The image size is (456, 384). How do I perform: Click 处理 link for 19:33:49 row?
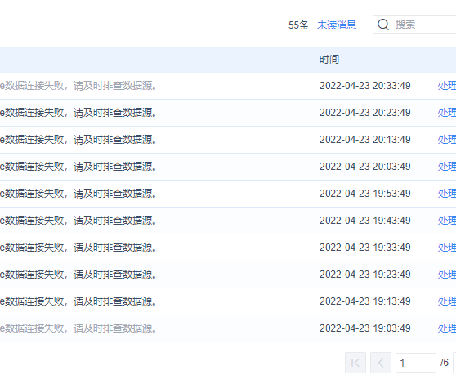447,248
